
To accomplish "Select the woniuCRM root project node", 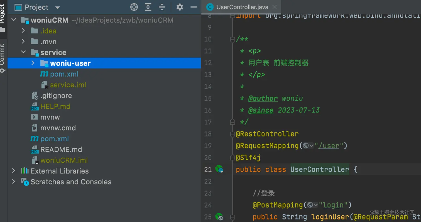I will (x=49, y=20).
